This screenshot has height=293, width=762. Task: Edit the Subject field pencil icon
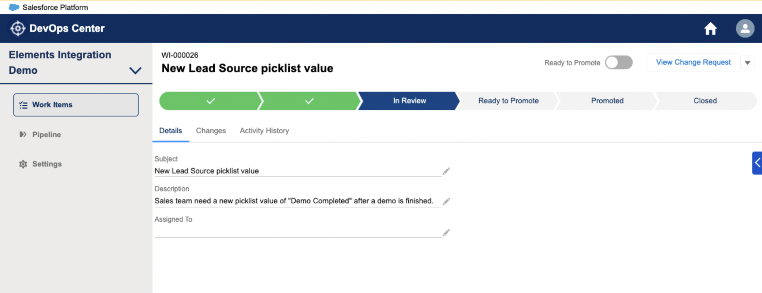pyautogui.click(x=446, y=171)
